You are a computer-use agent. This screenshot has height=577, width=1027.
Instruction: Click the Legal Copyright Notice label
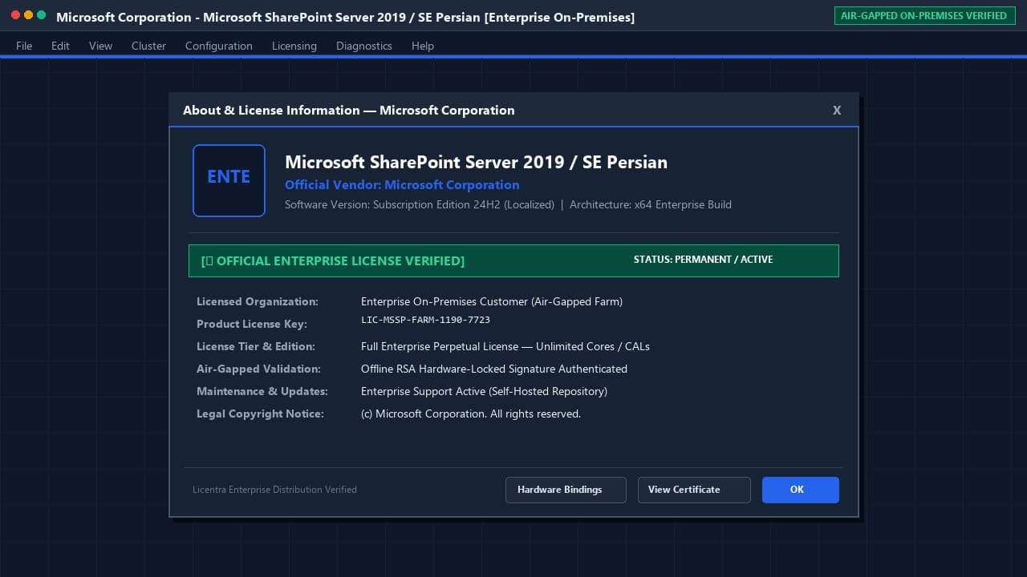[x=260, y=414]
